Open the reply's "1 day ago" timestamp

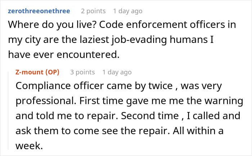[117, 72]
